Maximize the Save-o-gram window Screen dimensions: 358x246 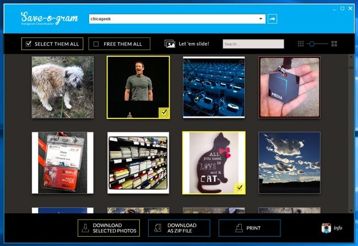(342, 8)
